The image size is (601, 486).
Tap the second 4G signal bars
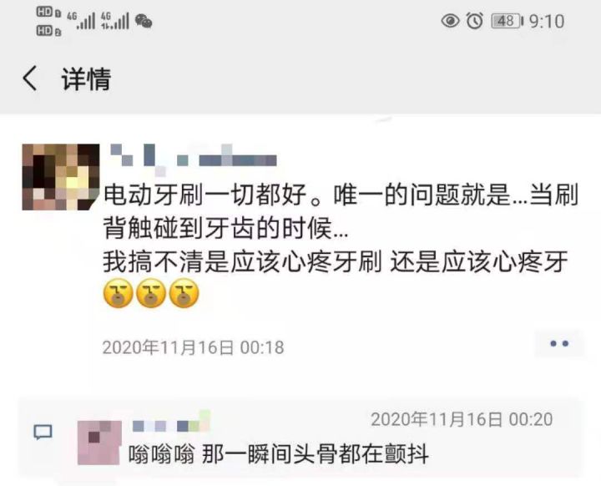(114, 21)
